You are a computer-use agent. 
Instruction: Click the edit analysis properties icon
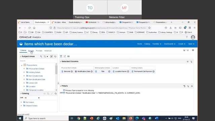[65, 56]
